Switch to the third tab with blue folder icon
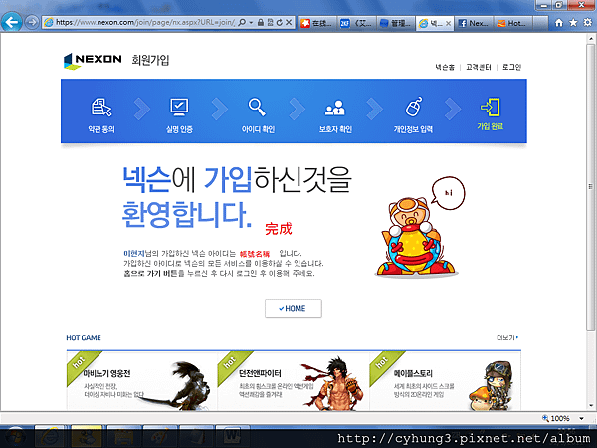The height and width of the screenshot is (448, 597). [396, 23]
